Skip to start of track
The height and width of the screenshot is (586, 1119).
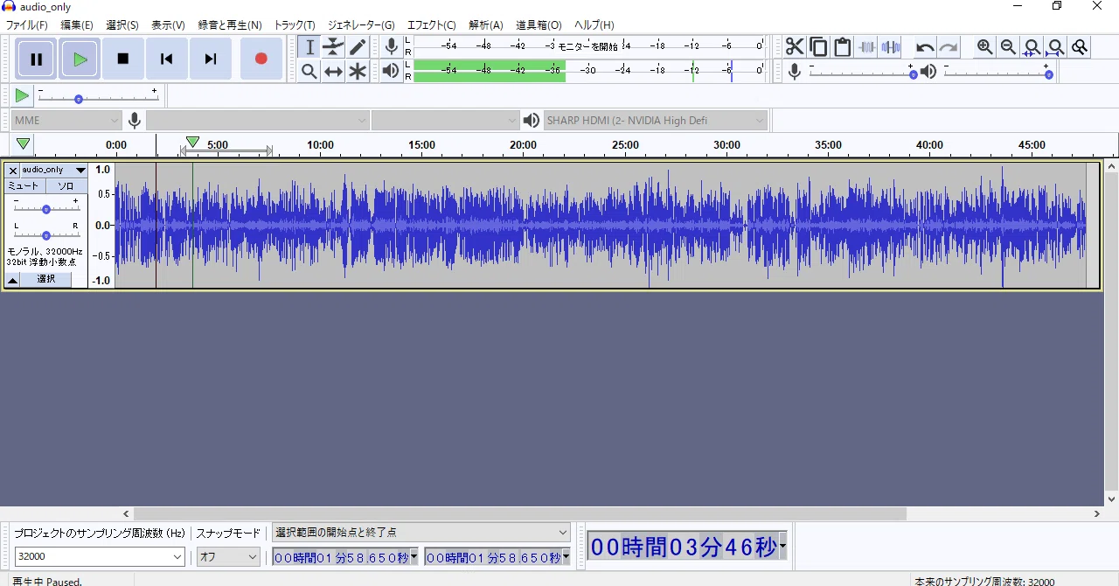pos(166,59)
